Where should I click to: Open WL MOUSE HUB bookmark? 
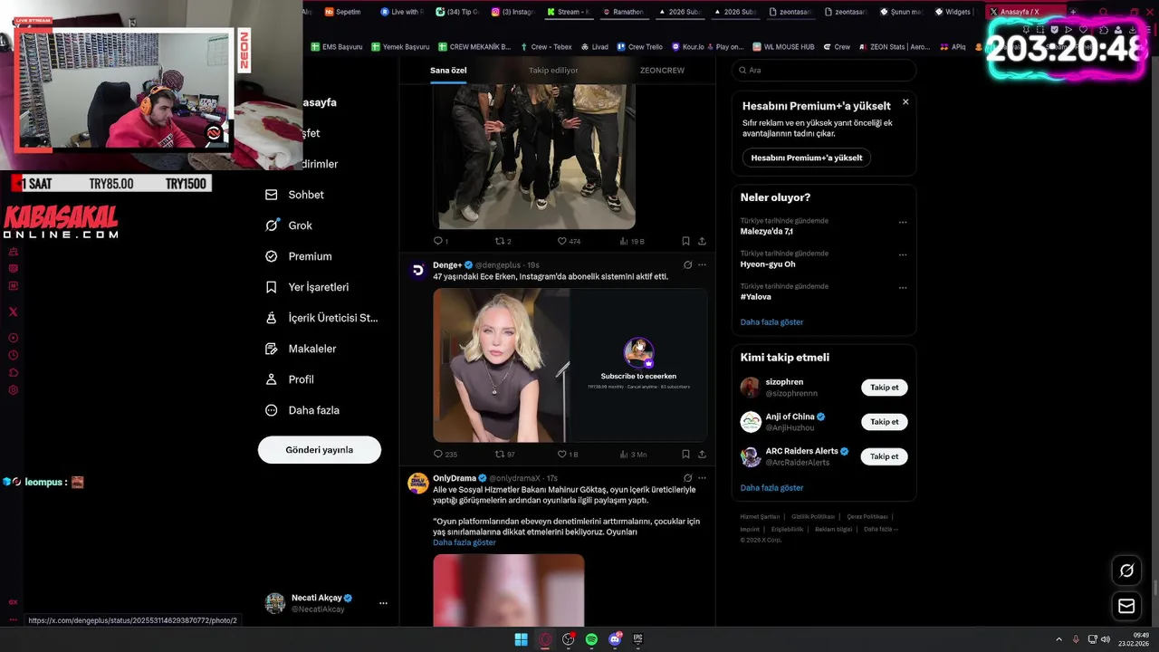[783, 46]
